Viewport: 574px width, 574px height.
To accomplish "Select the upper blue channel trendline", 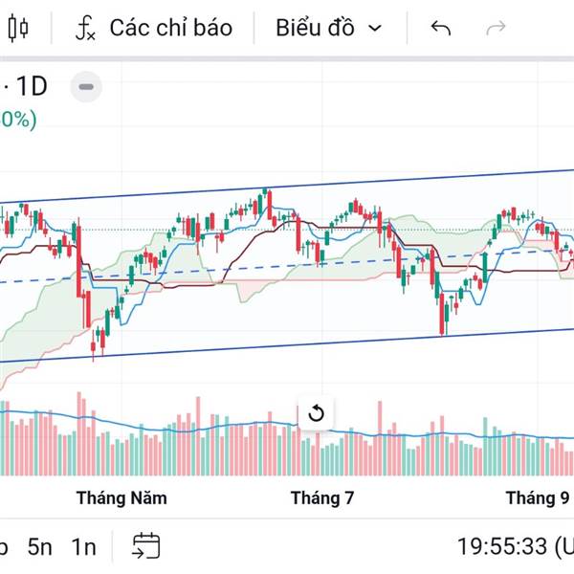I will [x=287, y=187].
